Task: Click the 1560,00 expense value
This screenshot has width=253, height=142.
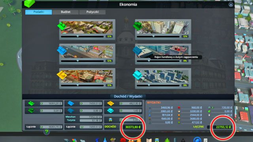Action: pos(167,119)
